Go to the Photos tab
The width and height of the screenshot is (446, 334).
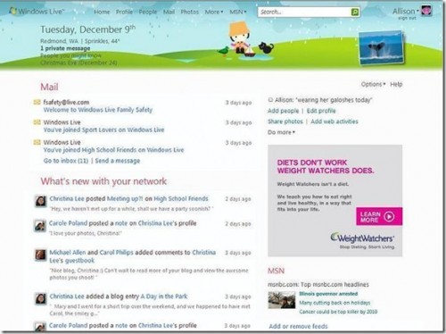pos(189,12)
